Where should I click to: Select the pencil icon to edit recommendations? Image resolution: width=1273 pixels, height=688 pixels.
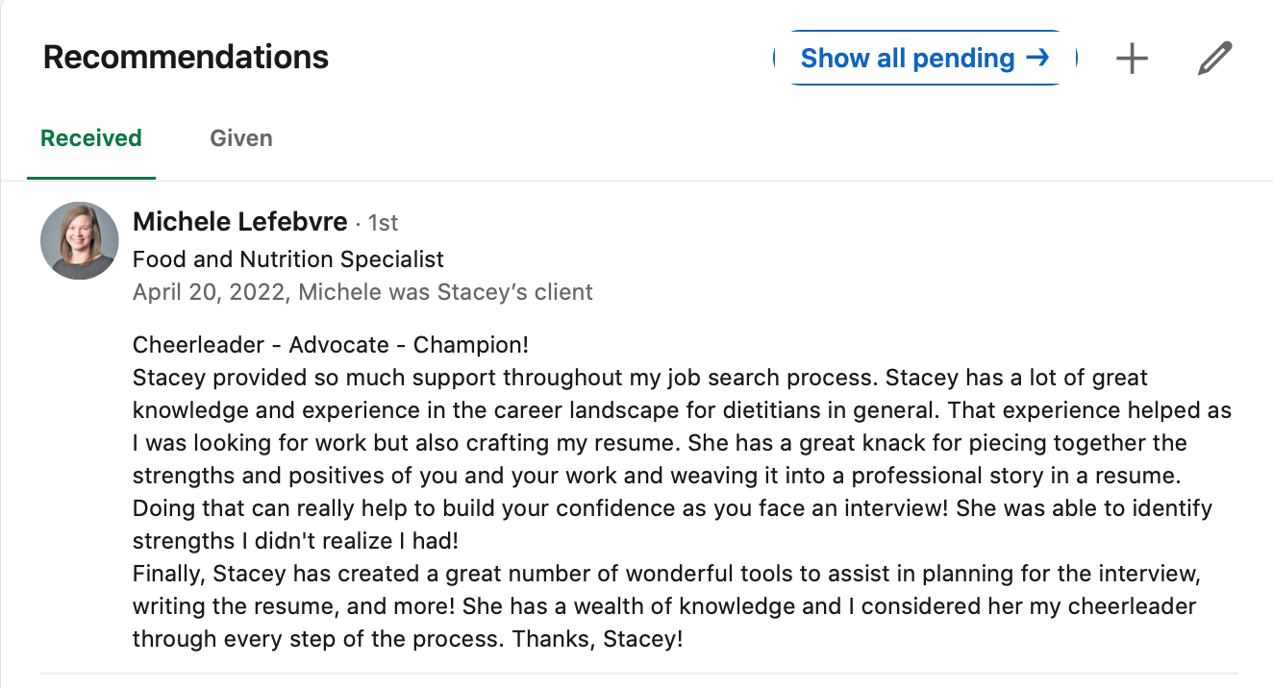[x=1214, y=58]
